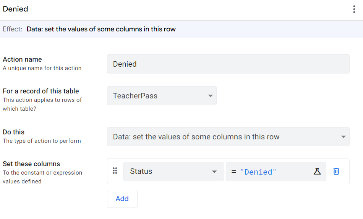Expand the TeacherPass table dropdown arrow

210,96
